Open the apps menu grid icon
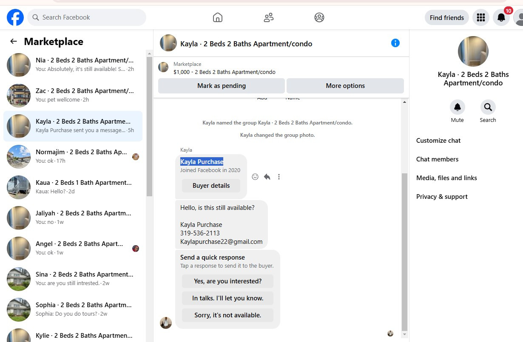523x342 pixels. (481, 17)
